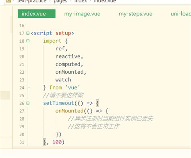The width and height of the screenshot is (191, 158).
Task: Switch to the my-image.vue tab
Action: (x=82, y=14)
